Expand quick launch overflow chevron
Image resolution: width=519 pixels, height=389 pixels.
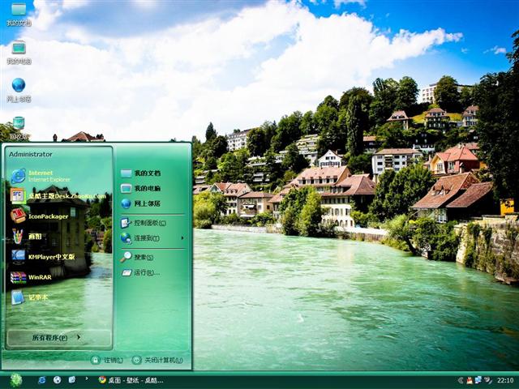point(87,378)
